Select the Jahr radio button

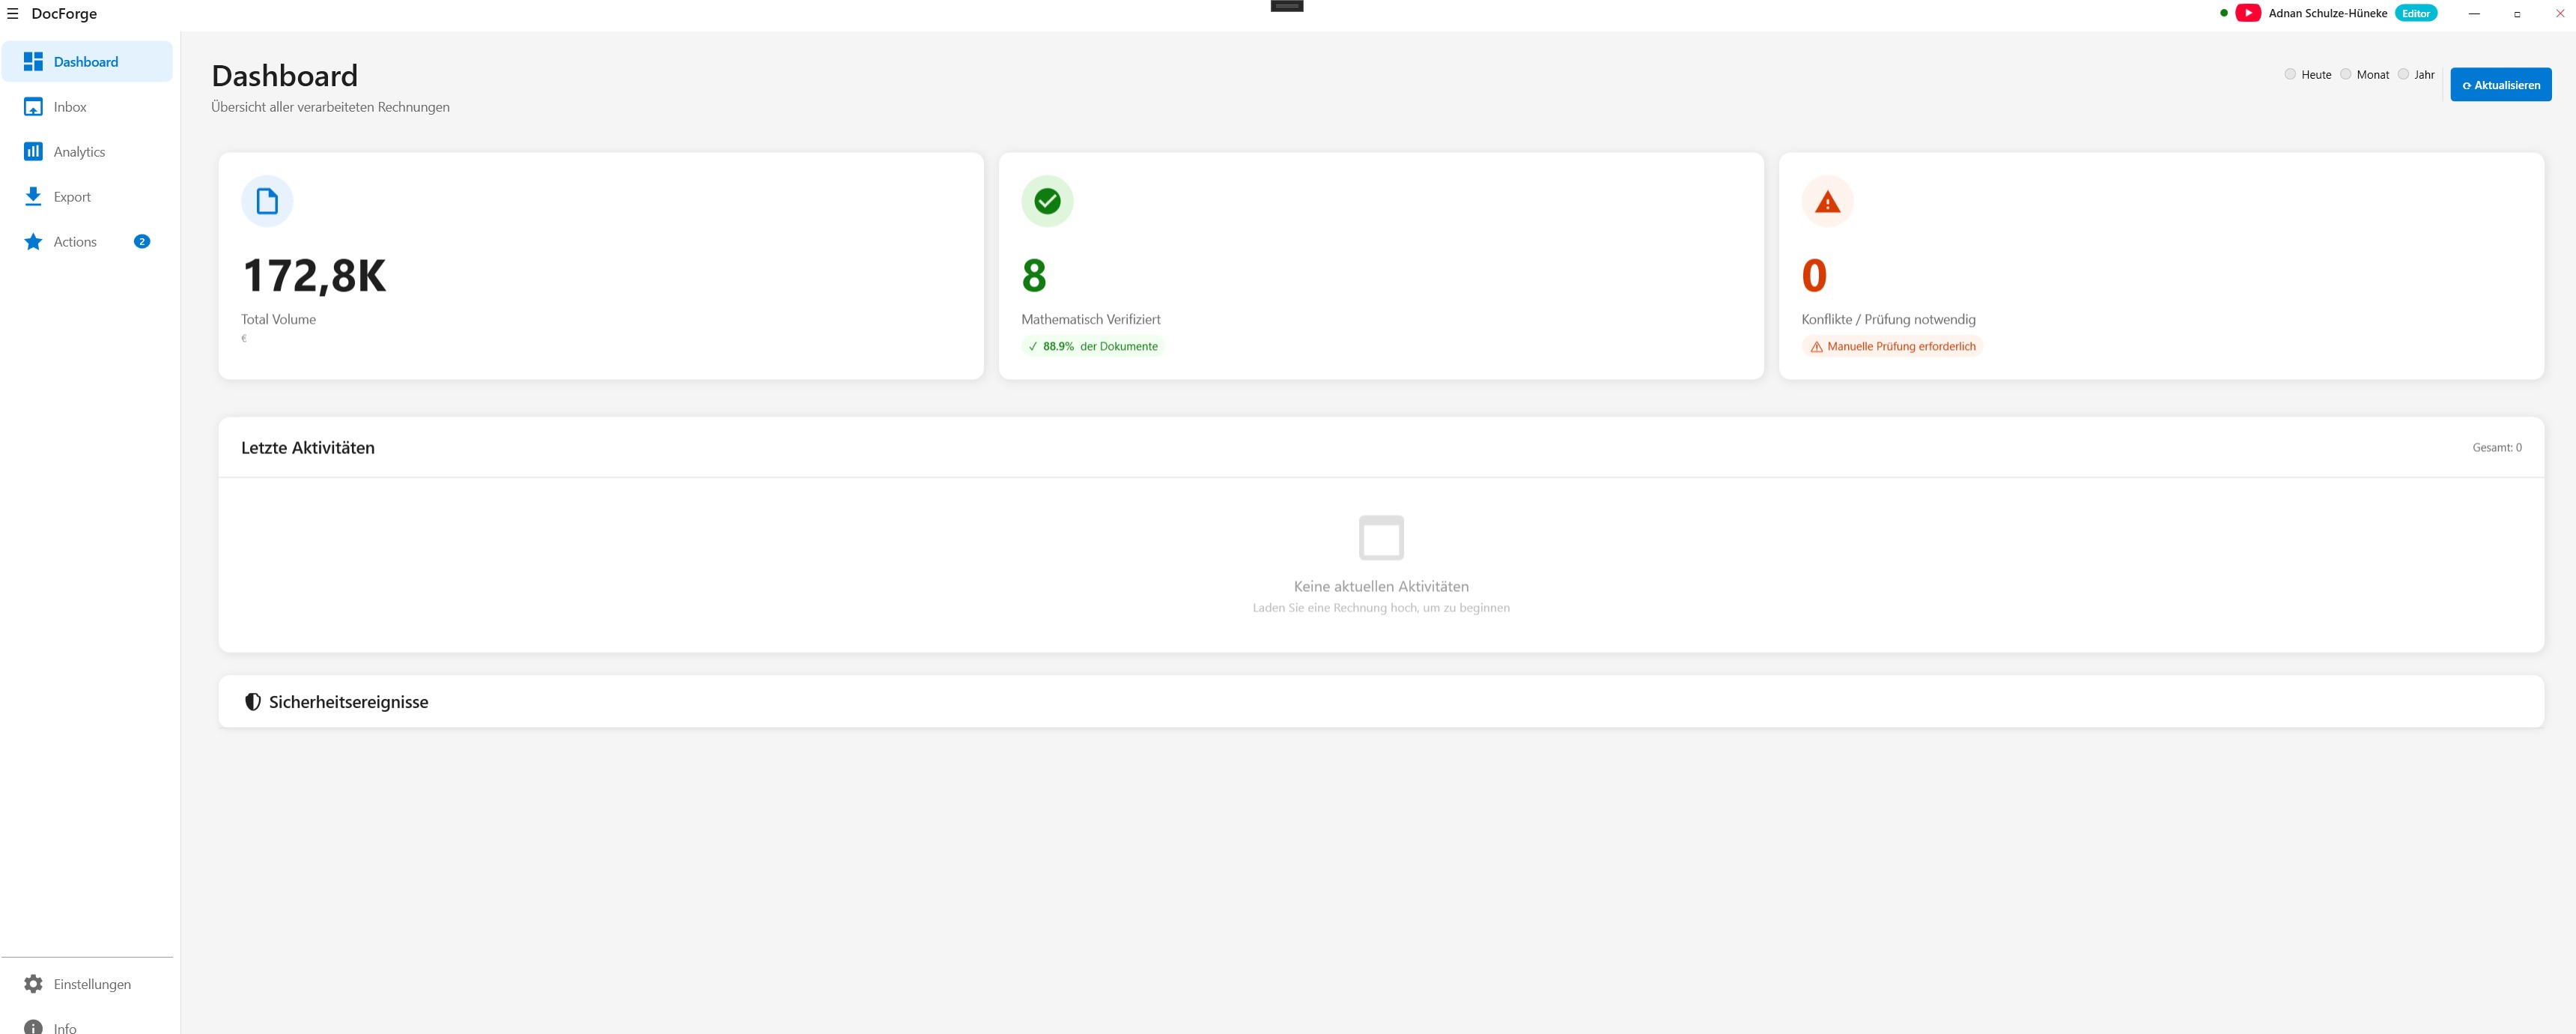point(2403,74)
